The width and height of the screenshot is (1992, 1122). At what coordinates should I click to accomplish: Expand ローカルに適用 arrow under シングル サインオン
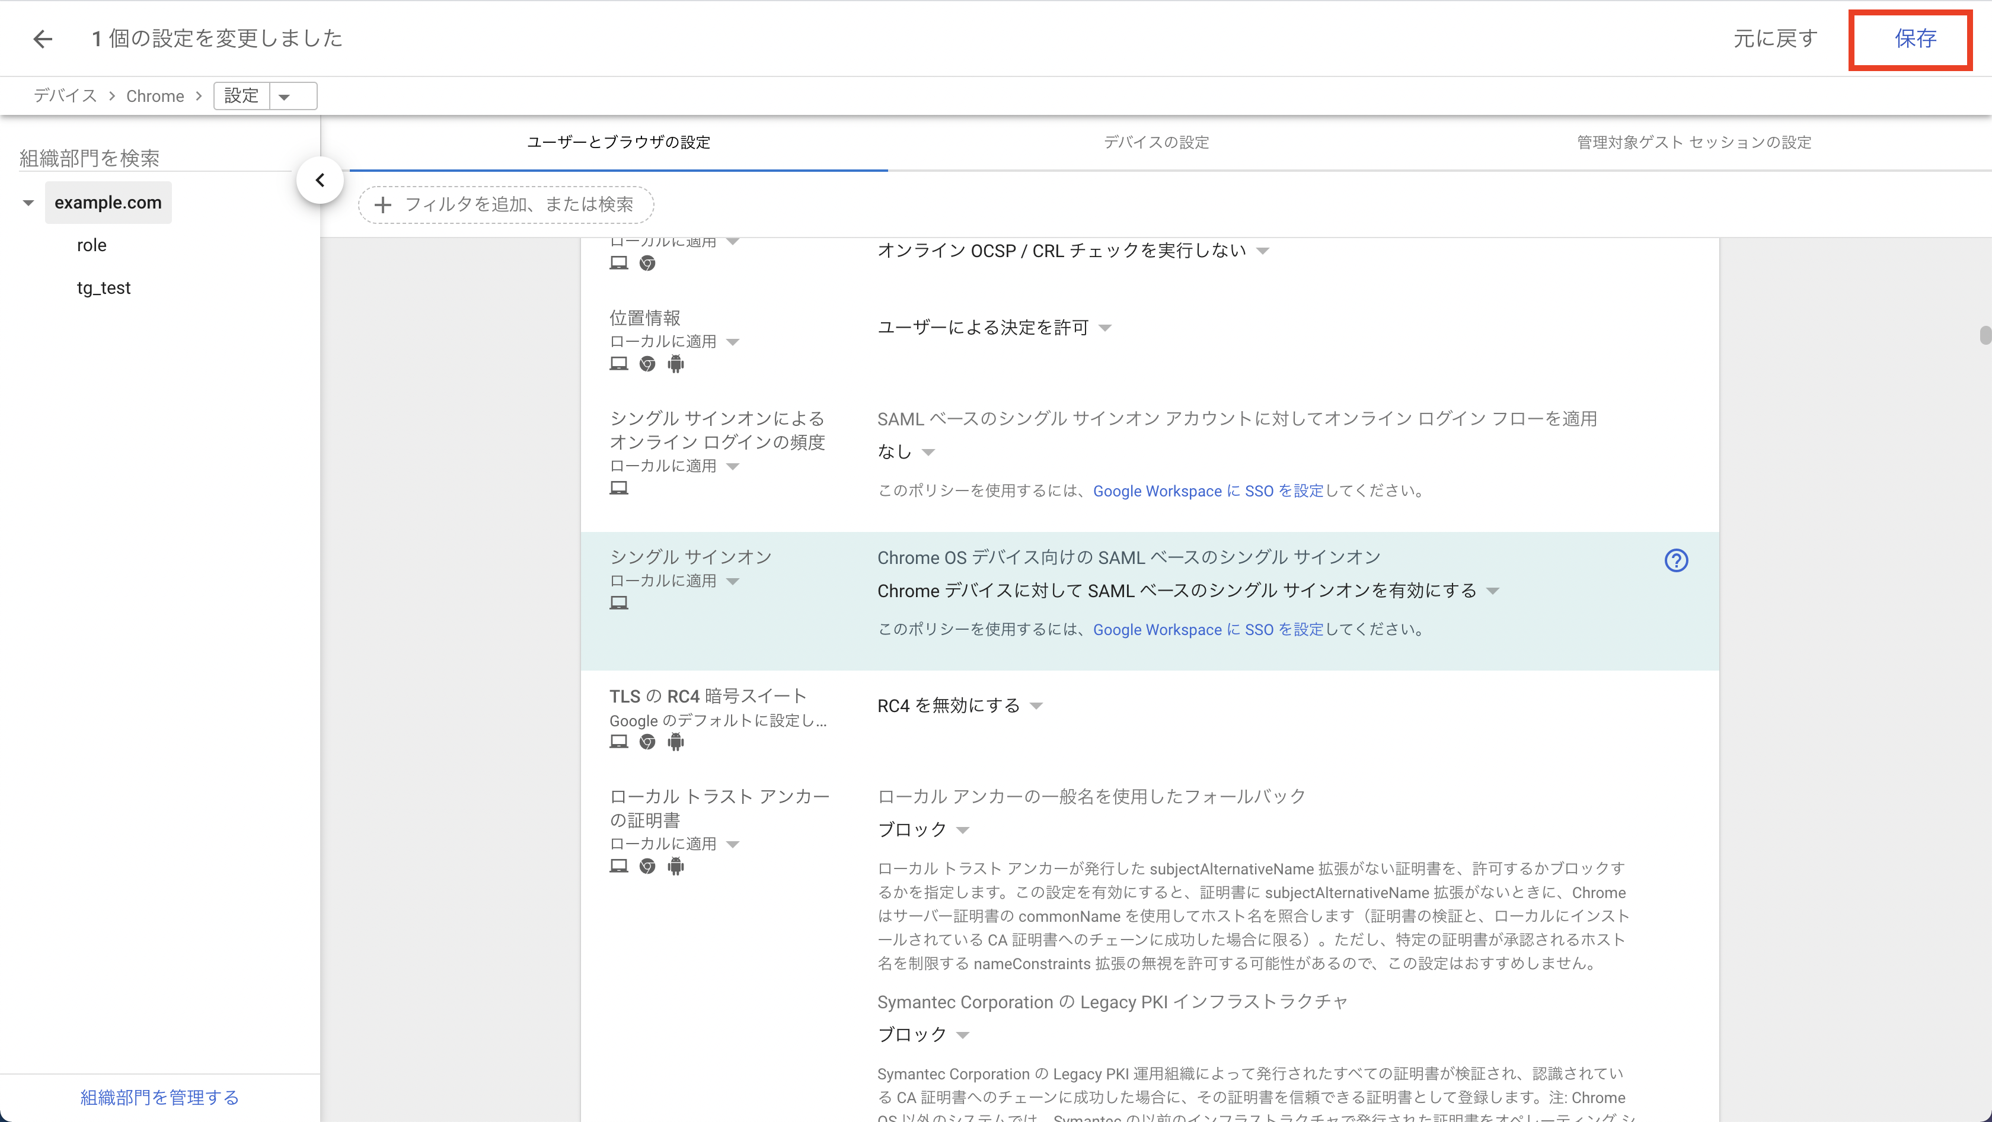click(x=732, y=581)
